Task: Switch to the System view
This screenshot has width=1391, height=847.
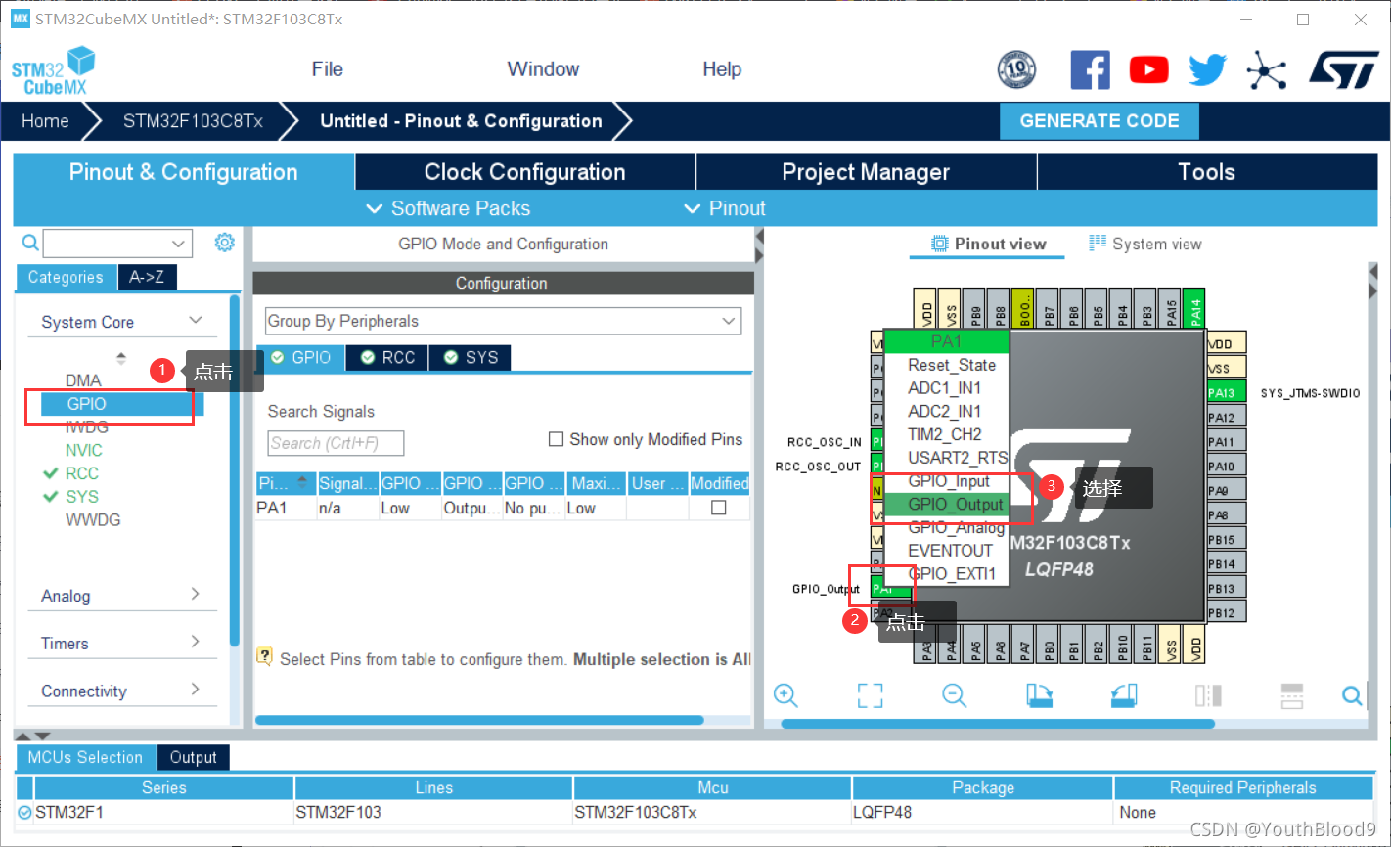Action: coord(1144,244)
